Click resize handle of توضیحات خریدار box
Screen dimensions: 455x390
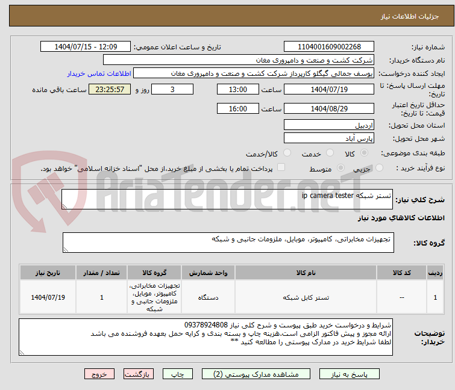(22, 352)
